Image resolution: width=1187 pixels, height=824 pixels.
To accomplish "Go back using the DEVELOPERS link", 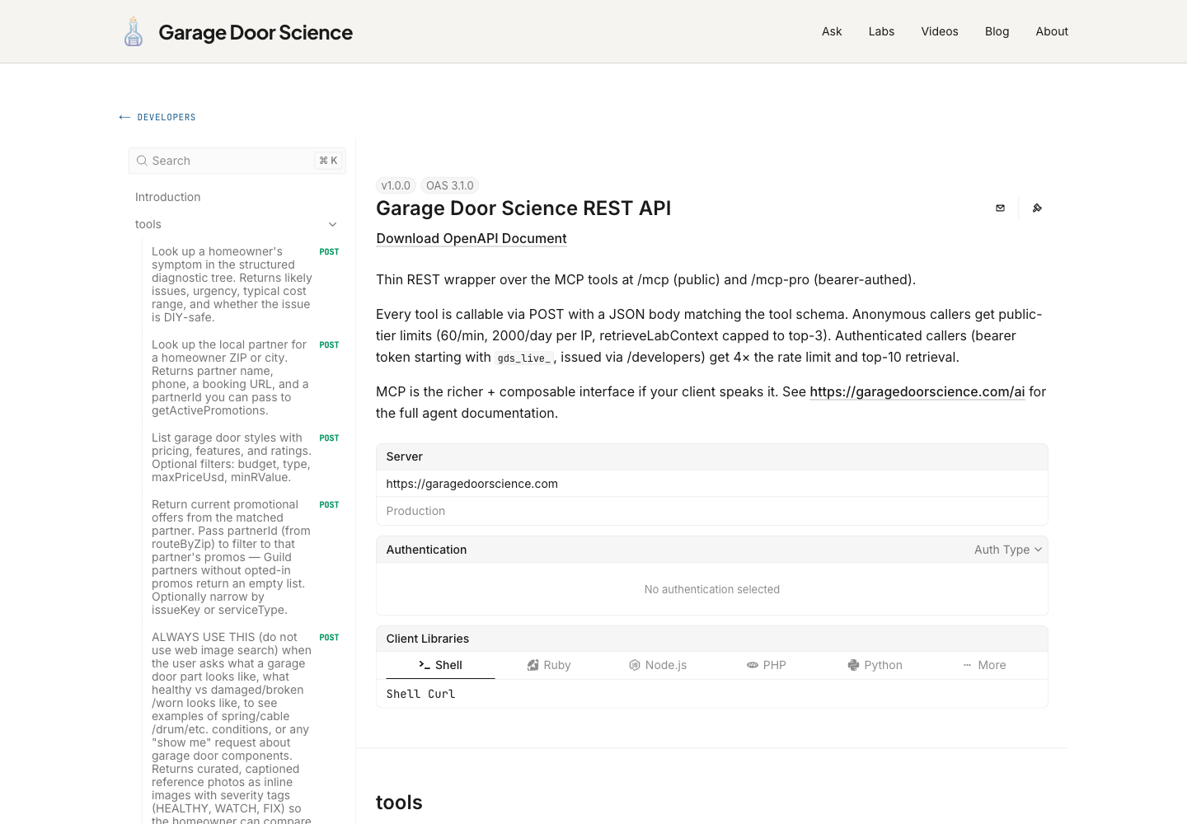I will coord(157,117).
